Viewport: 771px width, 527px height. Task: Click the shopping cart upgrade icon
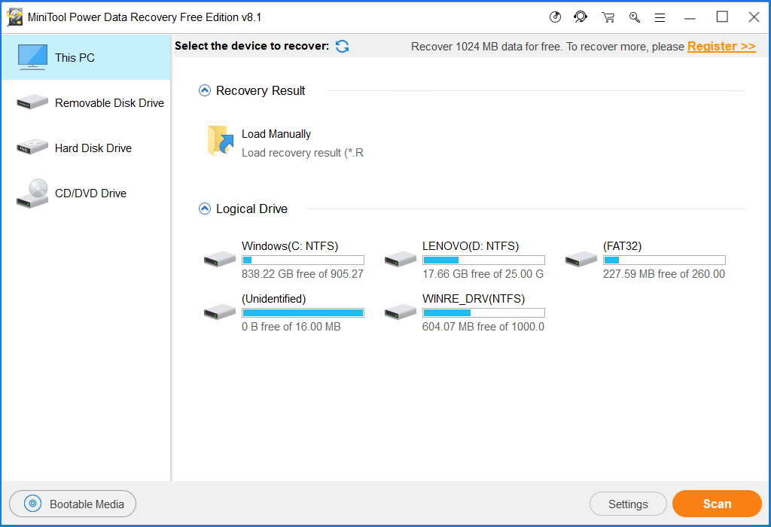(608, 17)
